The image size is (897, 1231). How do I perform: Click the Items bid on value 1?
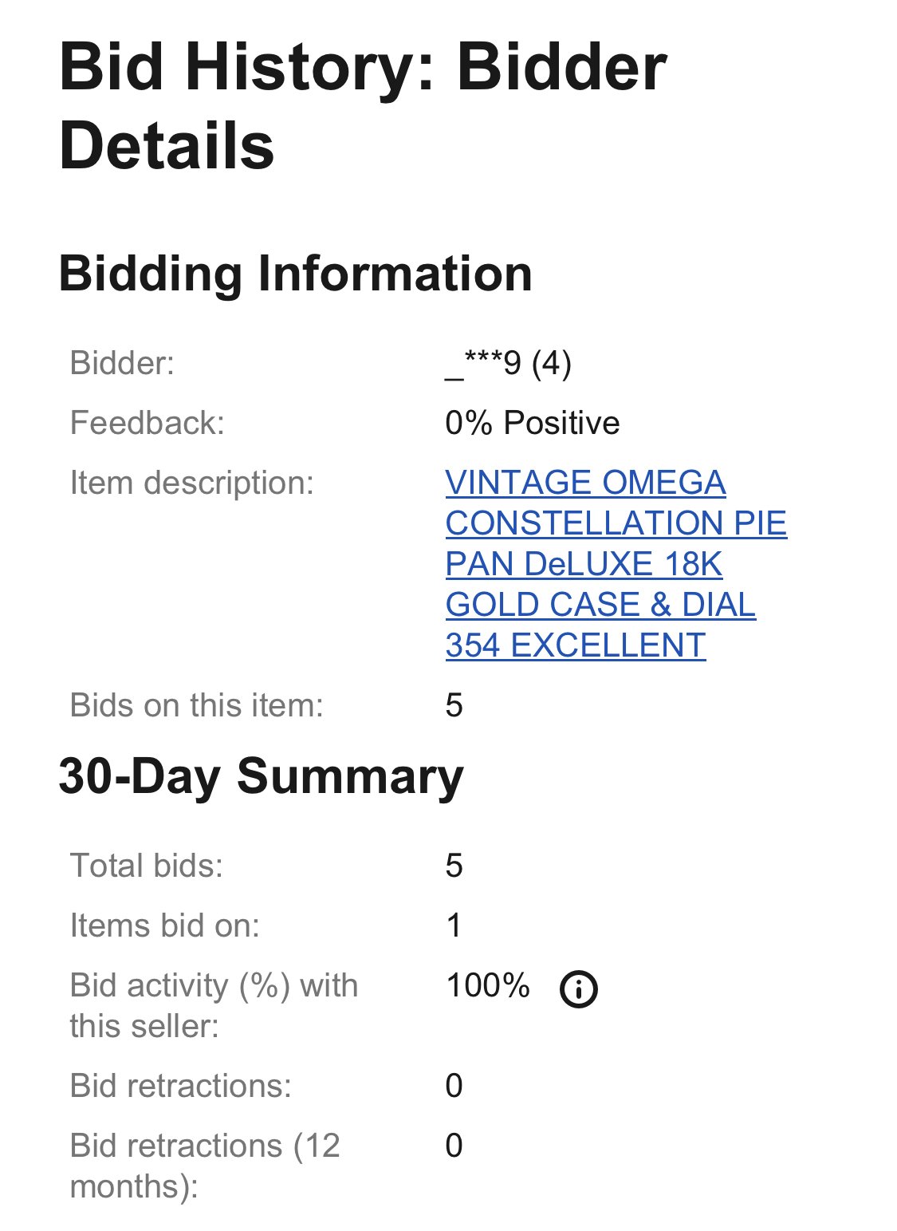coord(454,925)
